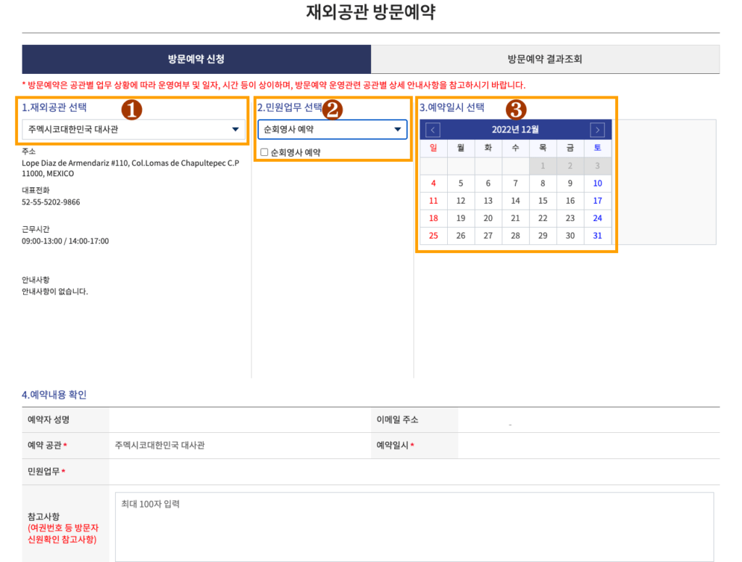742x562 pixels.
Task: Pick December 13 in the calendar
Action: click(x=488, y=201)
